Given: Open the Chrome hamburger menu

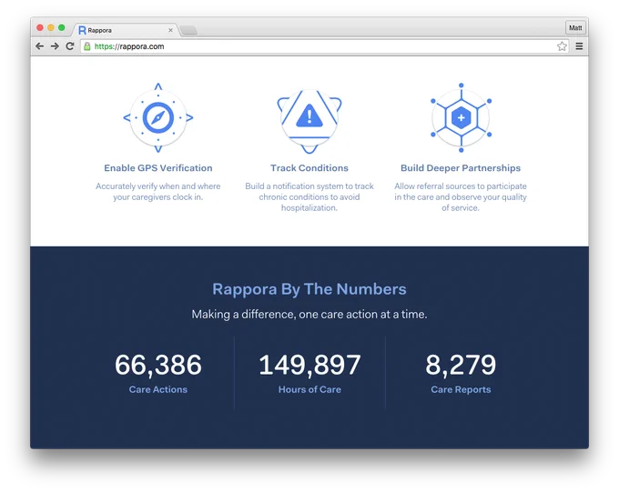Looking at the screenshot, I should click(579, 46).
